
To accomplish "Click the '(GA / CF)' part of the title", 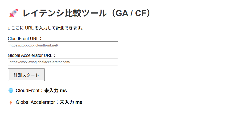I will pos(131,13).
